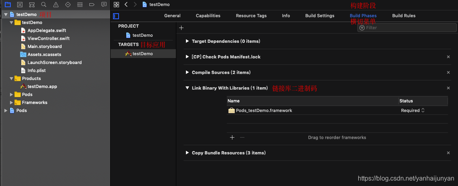
Task: Click the Pods_testDemo.framework toolbox icon
Action: [x=232, y=110]
